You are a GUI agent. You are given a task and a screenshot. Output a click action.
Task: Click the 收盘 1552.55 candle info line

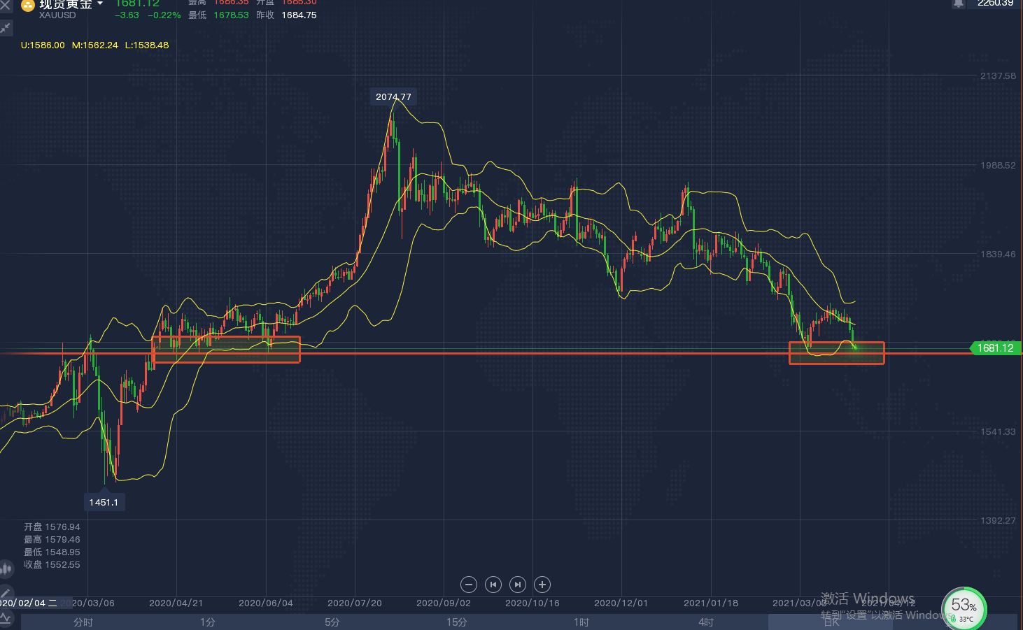52,565
